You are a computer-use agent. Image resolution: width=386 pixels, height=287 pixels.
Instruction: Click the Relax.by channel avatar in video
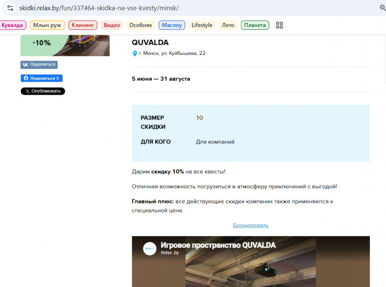coord(150,248)
